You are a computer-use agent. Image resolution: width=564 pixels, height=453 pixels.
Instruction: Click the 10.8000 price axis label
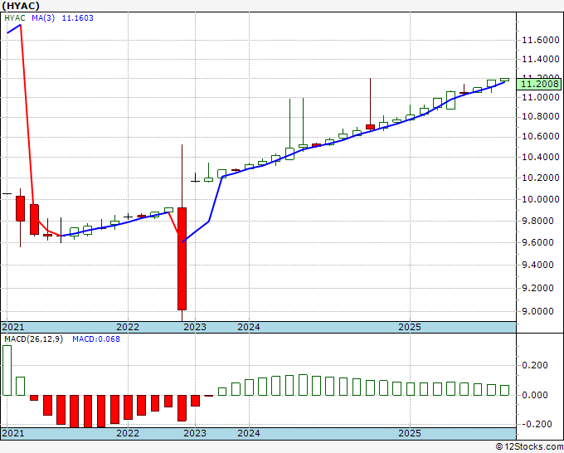point(541,117)
